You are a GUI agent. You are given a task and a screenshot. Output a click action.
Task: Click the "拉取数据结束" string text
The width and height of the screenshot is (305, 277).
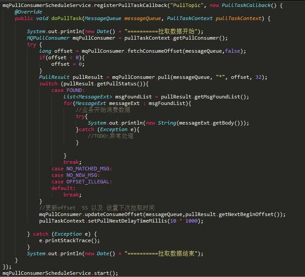click(x=176, y=253)
